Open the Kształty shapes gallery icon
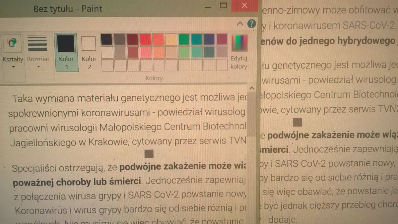The width and height of the screenshot is (398, 224). 13,42
